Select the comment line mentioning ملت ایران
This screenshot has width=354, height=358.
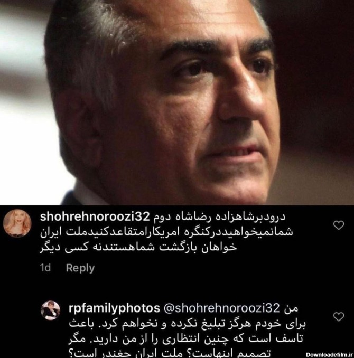pos(166,232)
